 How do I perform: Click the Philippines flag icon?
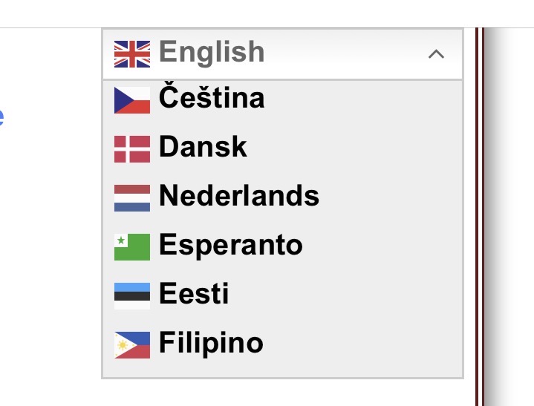coord(131,344)
